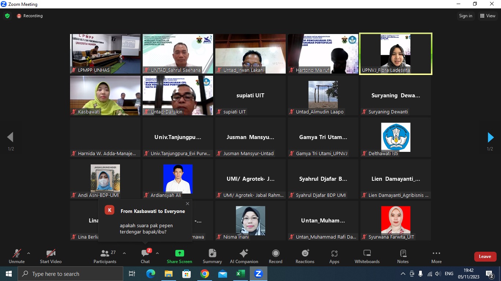
Task: Click the green Share Screen button
Action: point(179,256)
